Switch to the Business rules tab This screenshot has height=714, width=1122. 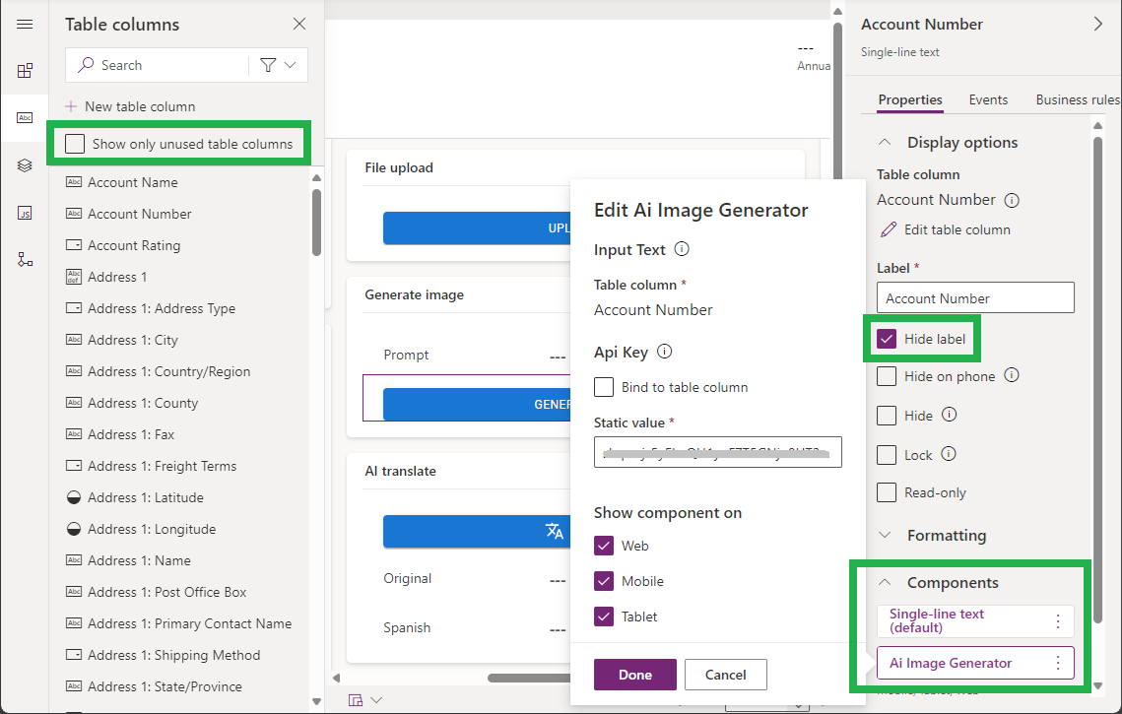pos(1077,99)
